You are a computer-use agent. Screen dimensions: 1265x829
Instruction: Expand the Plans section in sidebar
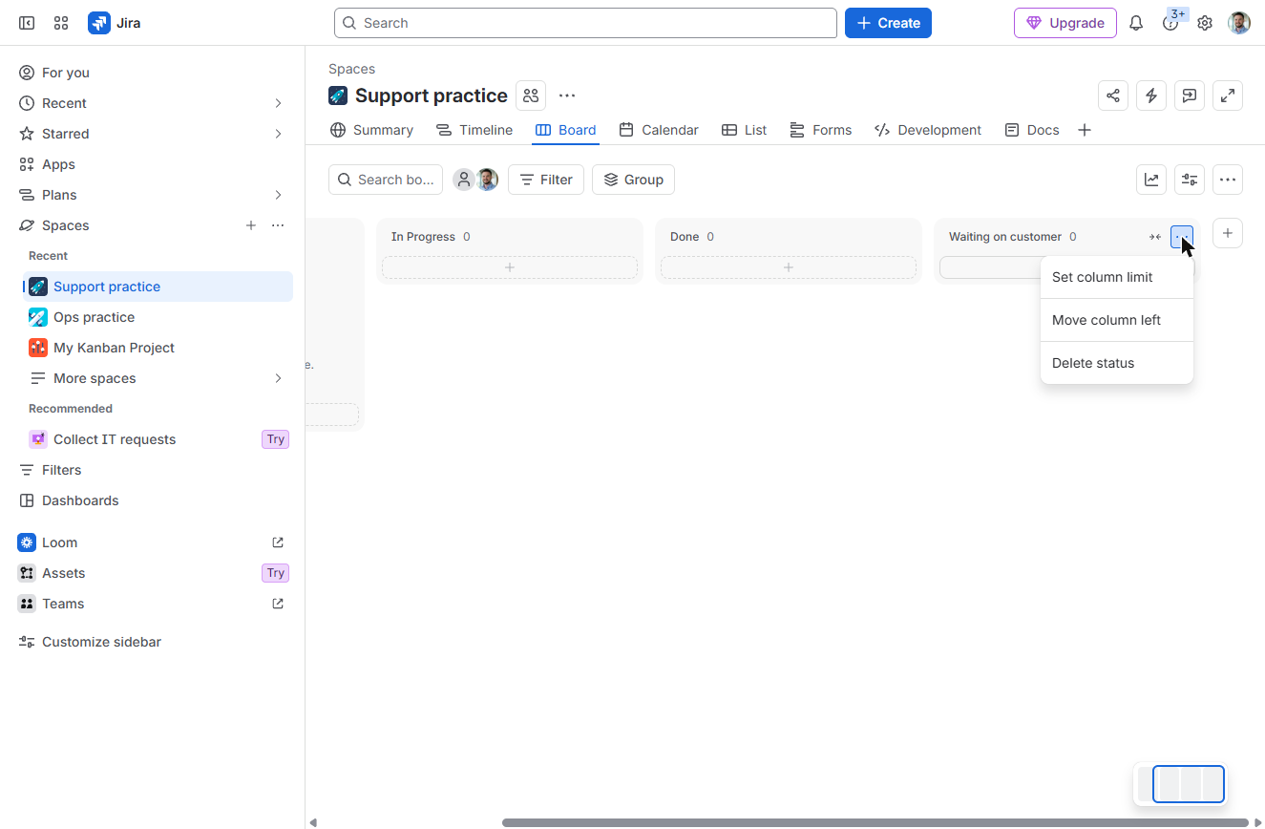click(x=278, y=195)
